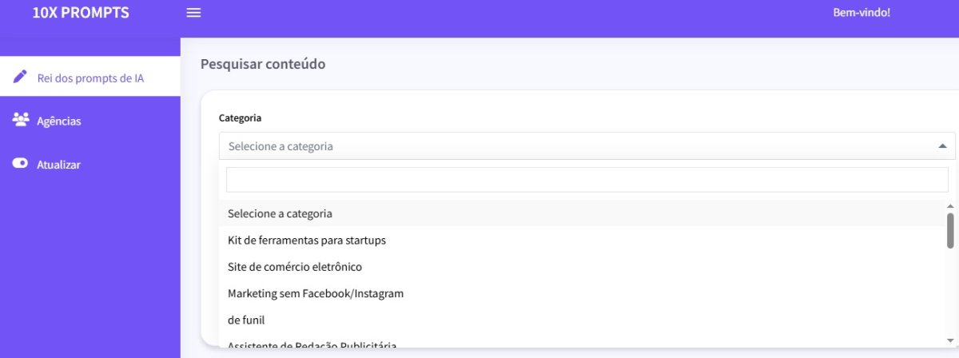
Task: Click the pencil icon in sidebar
Action: [x=21, y=78]
